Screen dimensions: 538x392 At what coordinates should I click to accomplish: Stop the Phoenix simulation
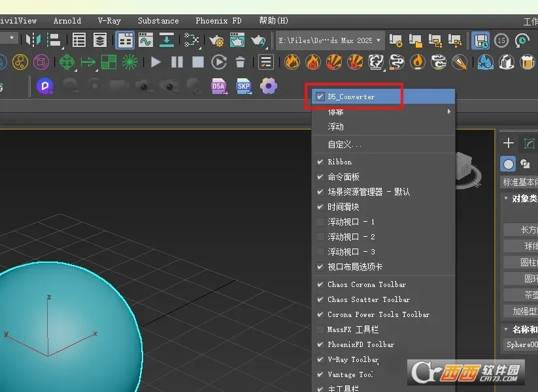(x=198, y=63)
